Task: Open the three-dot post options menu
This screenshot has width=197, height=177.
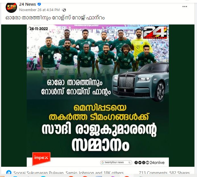Action: coord(185,7)
